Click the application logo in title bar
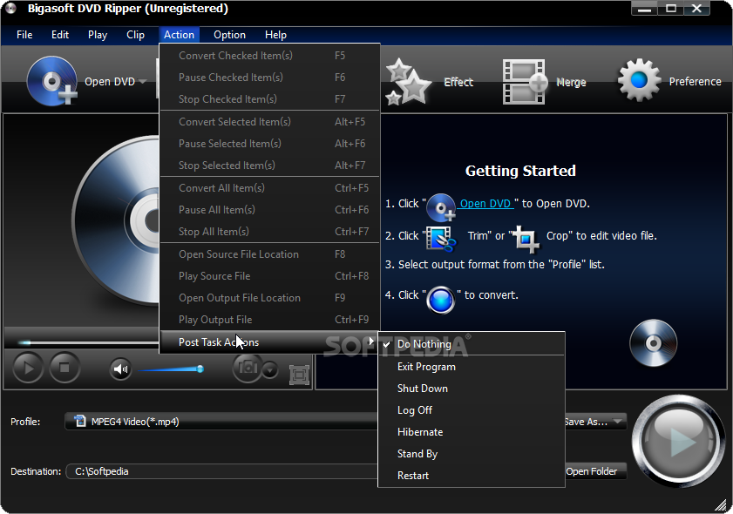Viewport: 733px width, 514px height. 10,9
